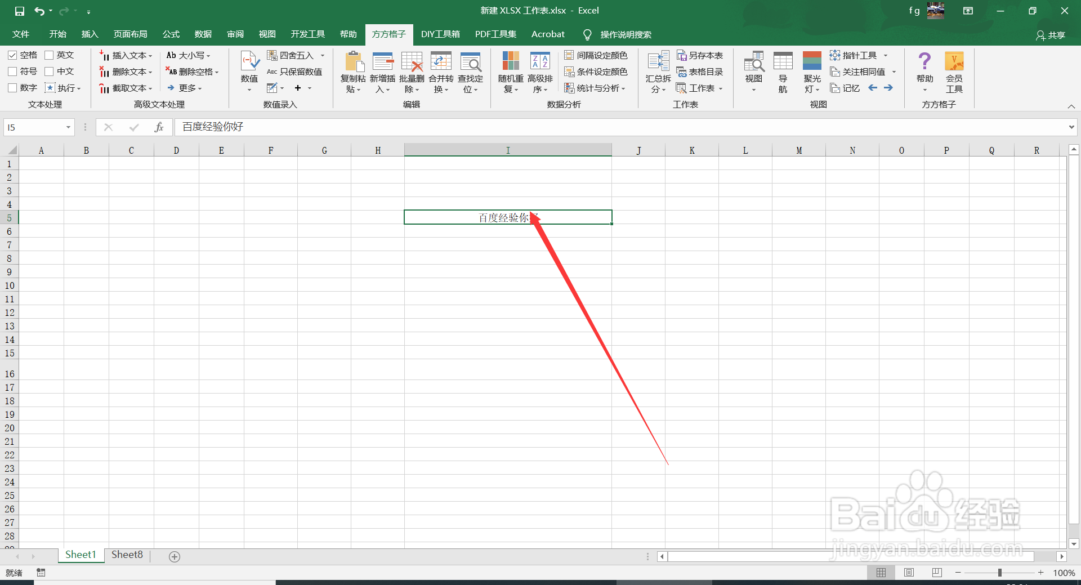Switch to Page Layout view icon
The height and width of the screenshot is (585, 1081).
909,573
